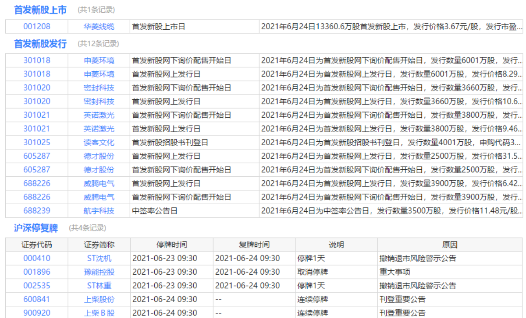
Task: Open stock code 301025 link
Action: [37, 143]
